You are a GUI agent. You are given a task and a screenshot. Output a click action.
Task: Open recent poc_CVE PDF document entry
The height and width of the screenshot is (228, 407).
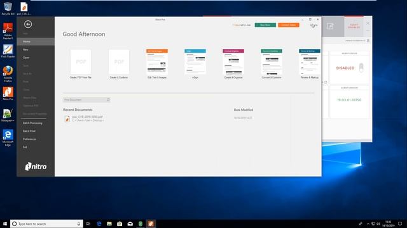[88, 118]
